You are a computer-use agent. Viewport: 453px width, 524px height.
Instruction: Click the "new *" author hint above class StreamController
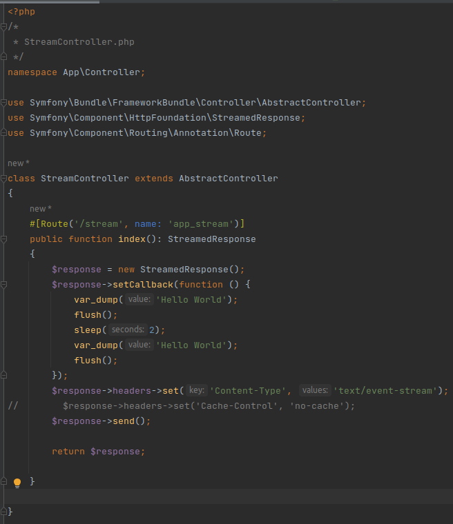[19, 163]
